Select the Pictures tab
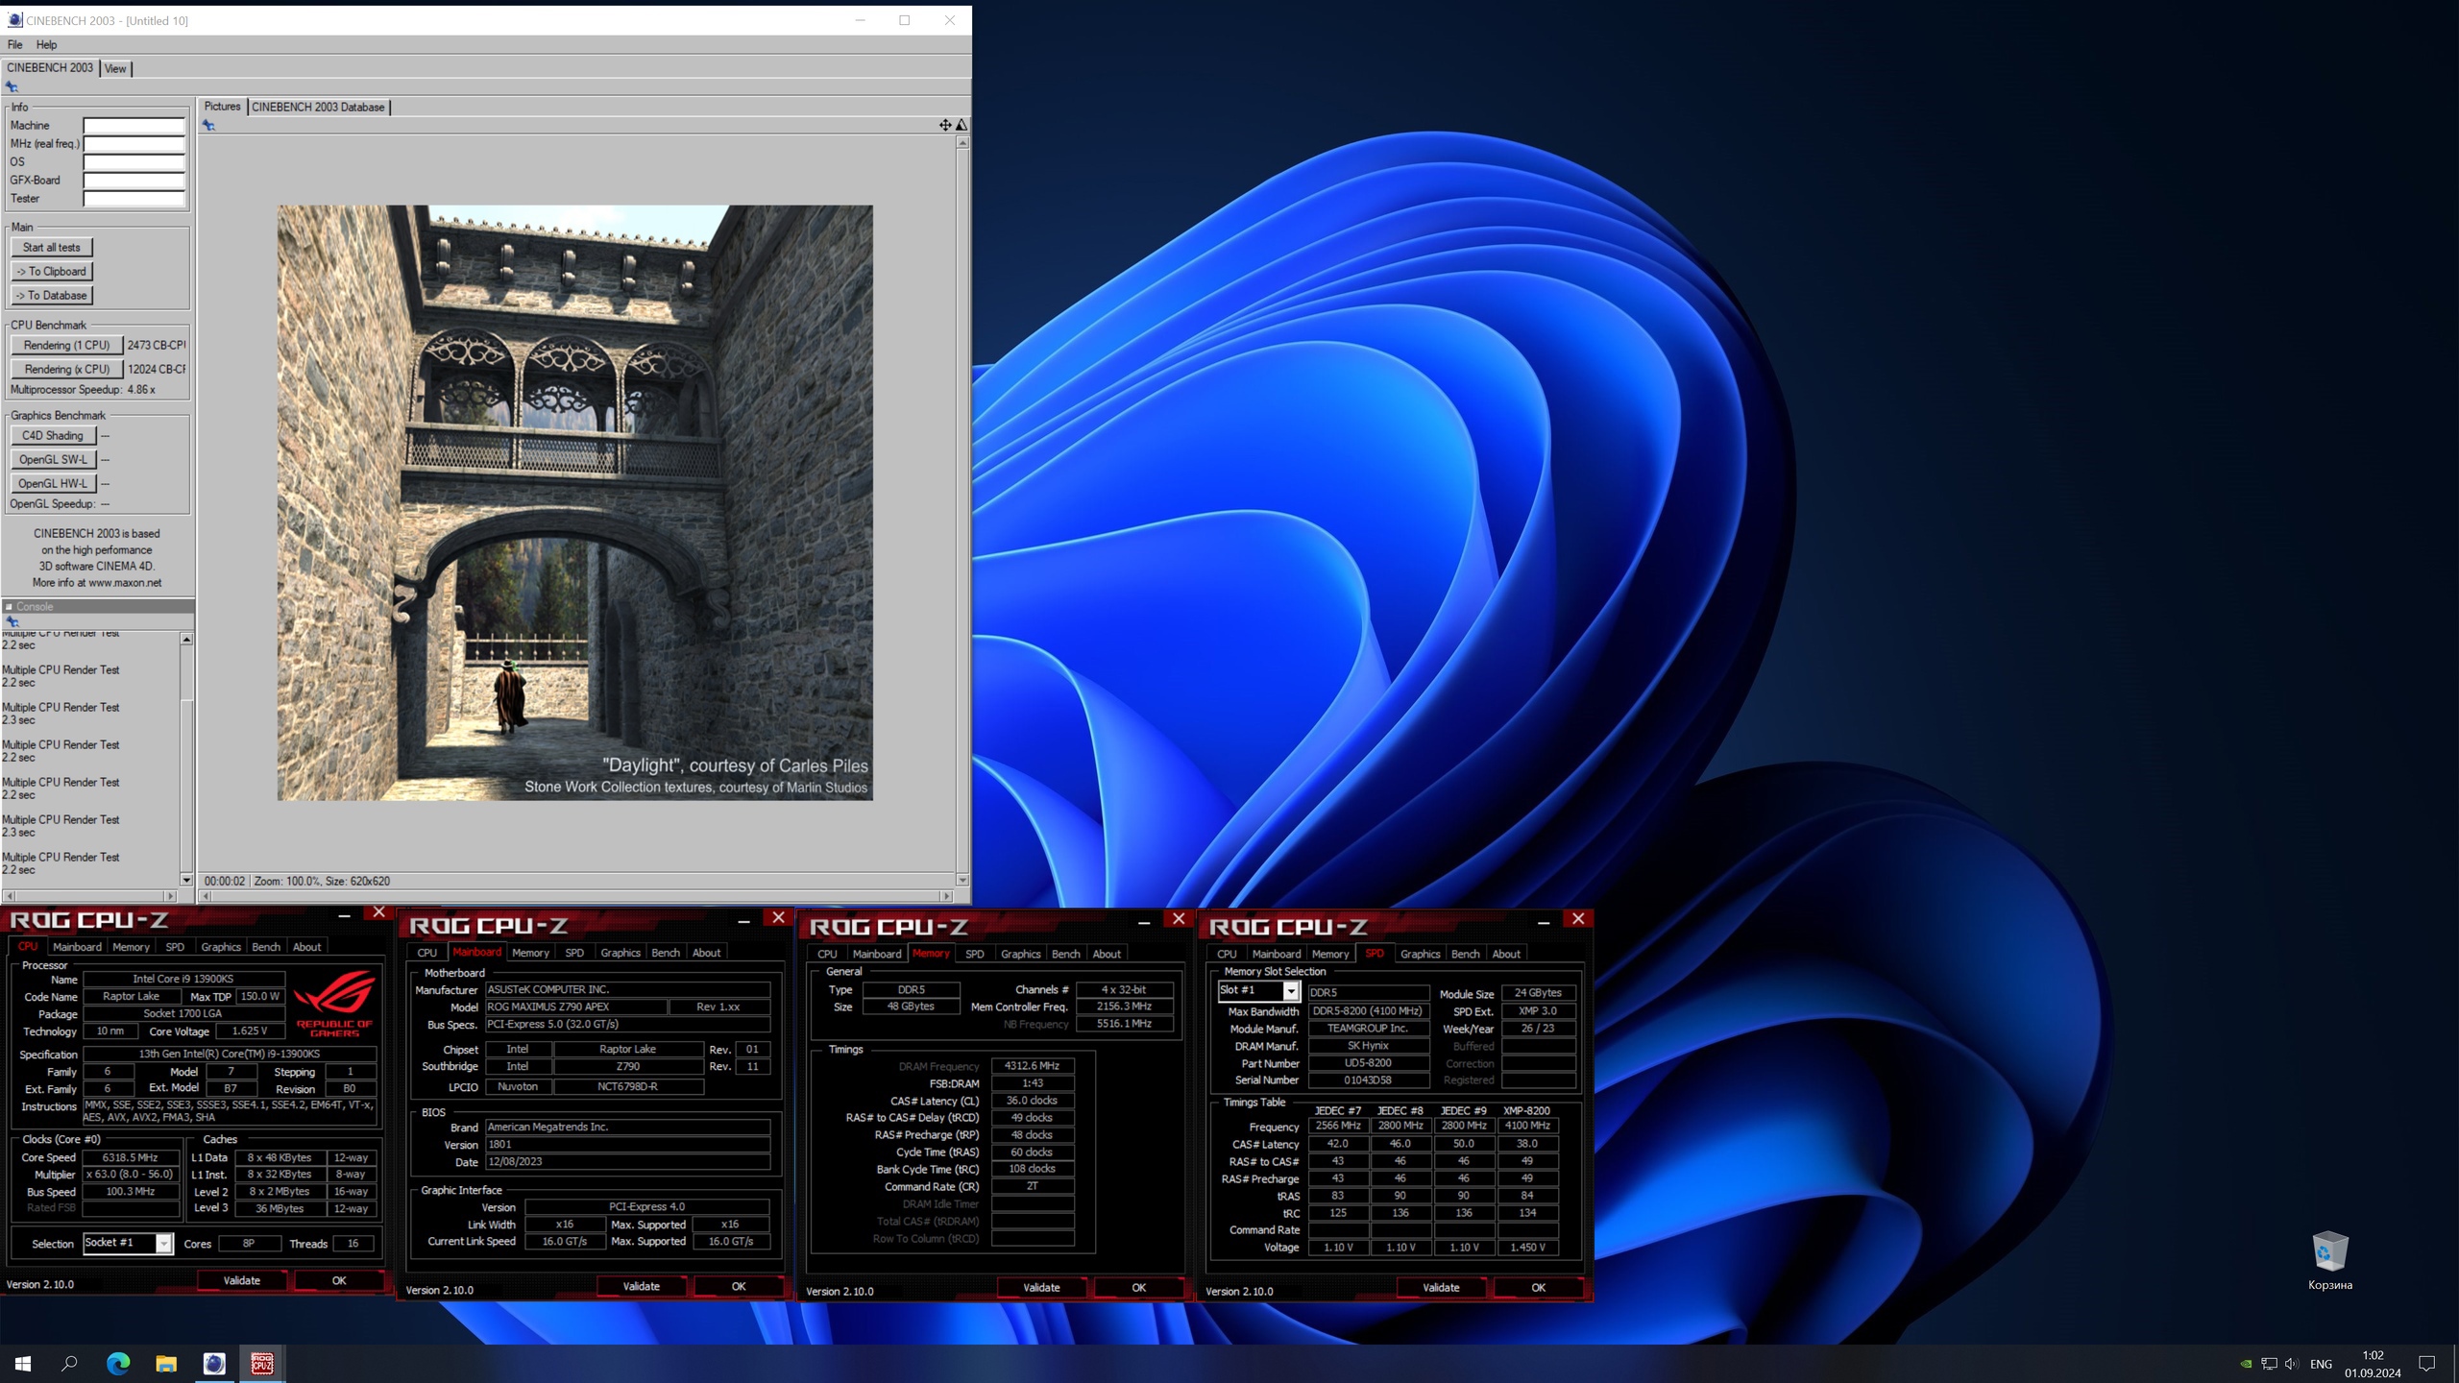Image resolution: width=2459 pixels, height=1383 pixels. [222, 107]
